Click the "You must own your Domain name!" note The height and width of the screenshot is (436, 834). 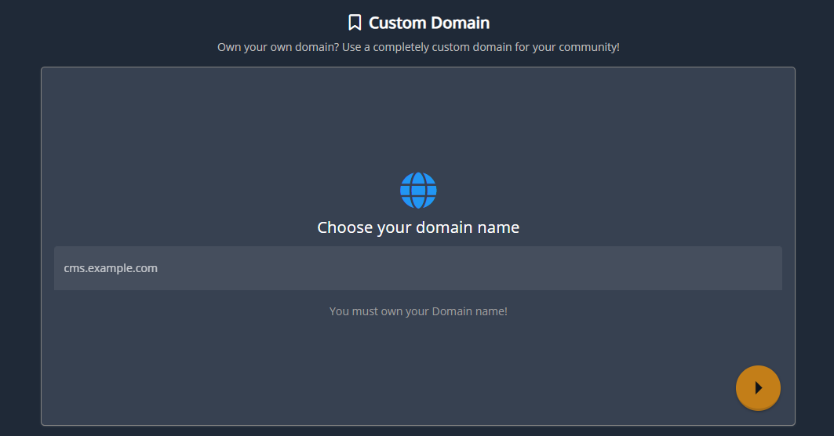coord(418,311)
